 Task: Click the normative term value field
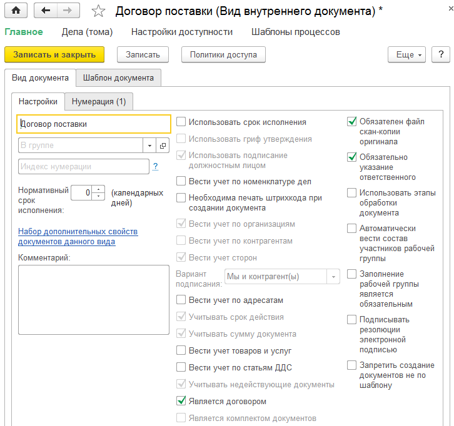[x=81, y=192]
